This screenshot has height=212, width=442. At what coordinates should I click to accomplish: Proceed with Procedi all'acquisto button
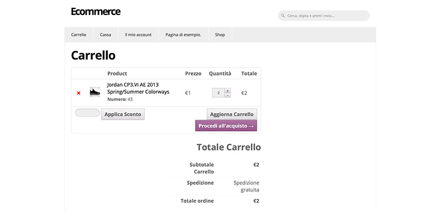tap(226, 125)
